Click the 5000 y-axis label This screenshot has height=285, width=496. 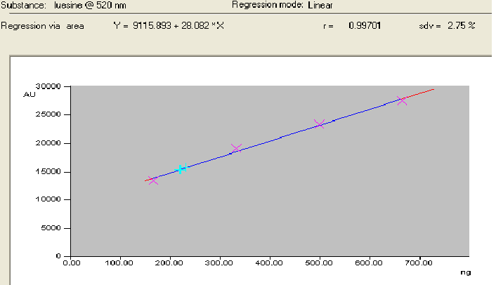point(51,228)
